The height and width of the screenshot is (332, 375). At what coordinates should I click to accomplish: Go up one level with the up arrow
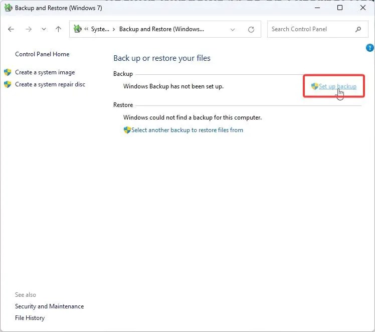pos(58,29)
